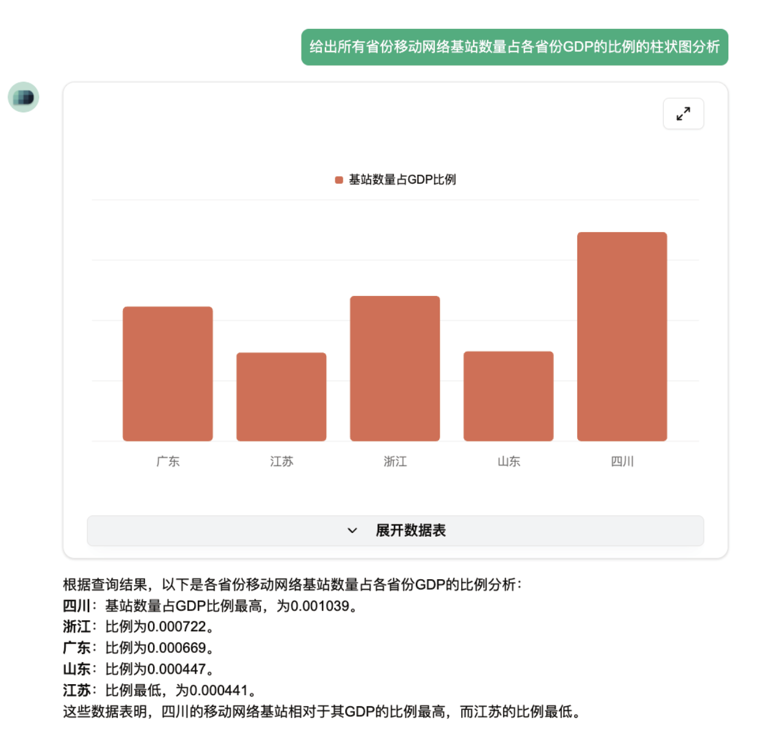The width and height of the screenshot is (764, 748).
Task: Click the 展开数据表 button text
Action: pos(410,531)
